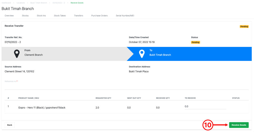Click the black From location pin icon
Screen dimensions: 254x132
[x=17, y=54]
